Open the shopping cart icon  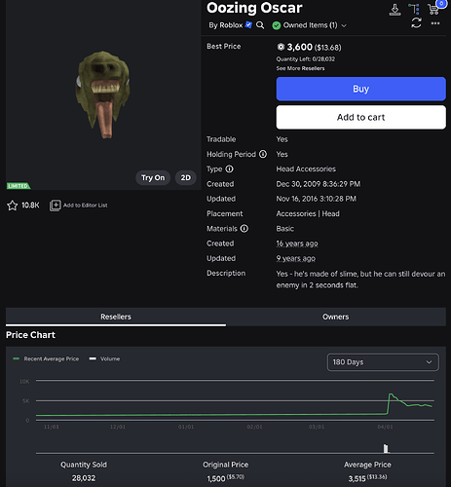(x=433, y=10)
